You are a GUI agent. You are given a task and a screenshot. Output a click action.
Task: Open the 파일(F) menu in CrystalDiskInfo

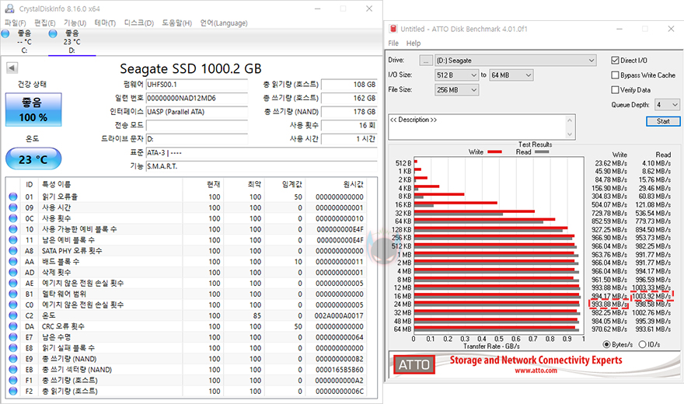[x=16, y=23]
